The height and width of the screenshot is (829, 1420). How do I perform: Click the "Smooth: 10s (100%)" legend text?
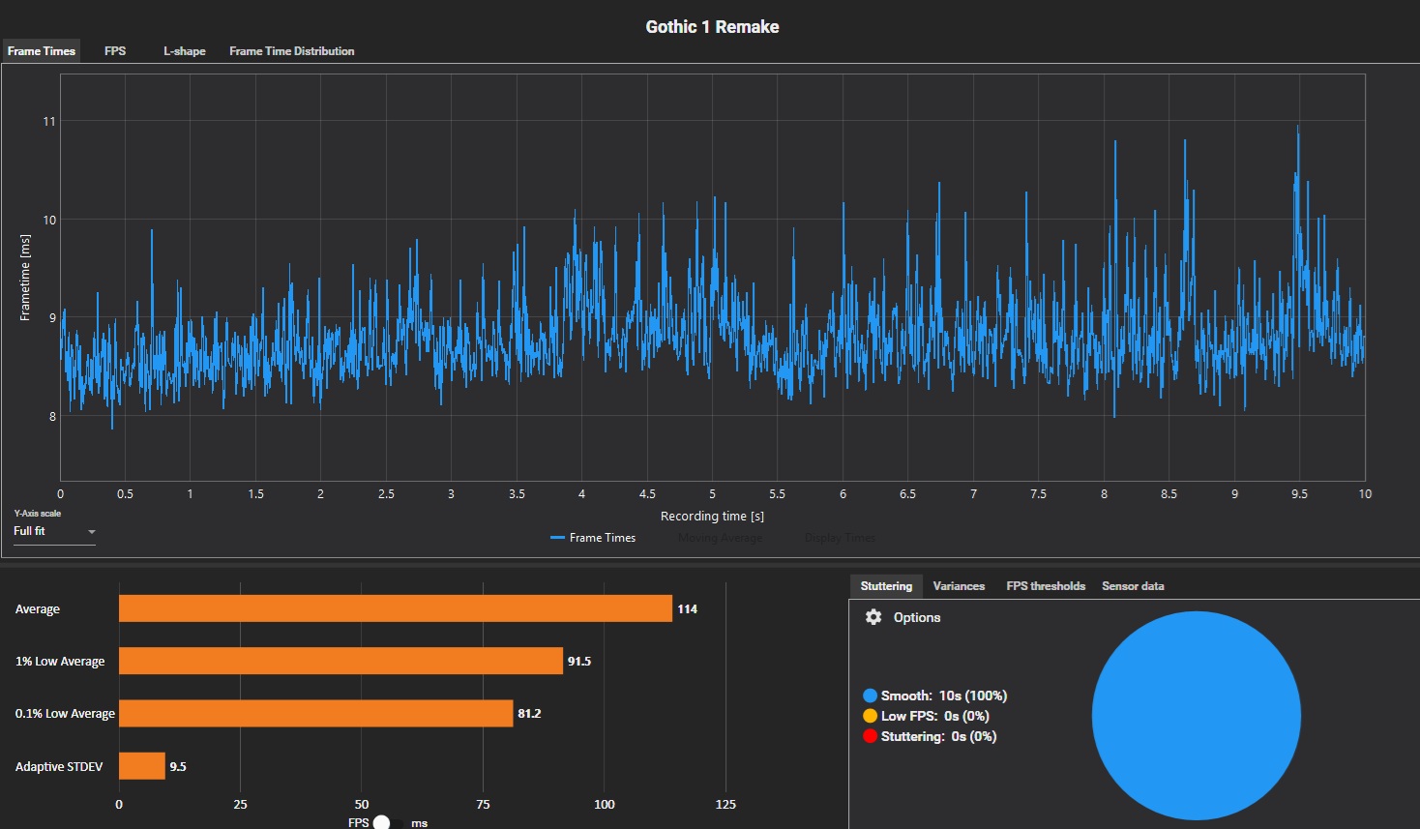944,696
